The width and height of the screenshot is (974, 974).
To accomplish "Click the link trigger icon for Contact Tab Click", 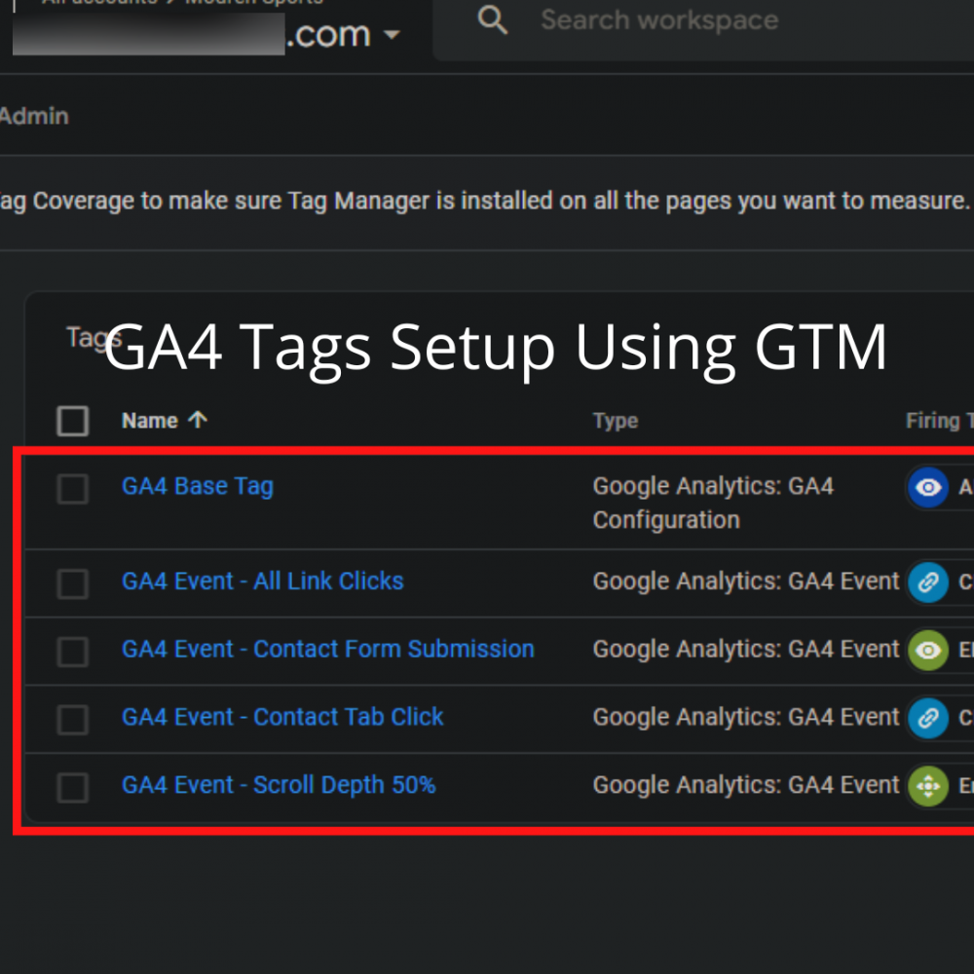I will 928,719.
